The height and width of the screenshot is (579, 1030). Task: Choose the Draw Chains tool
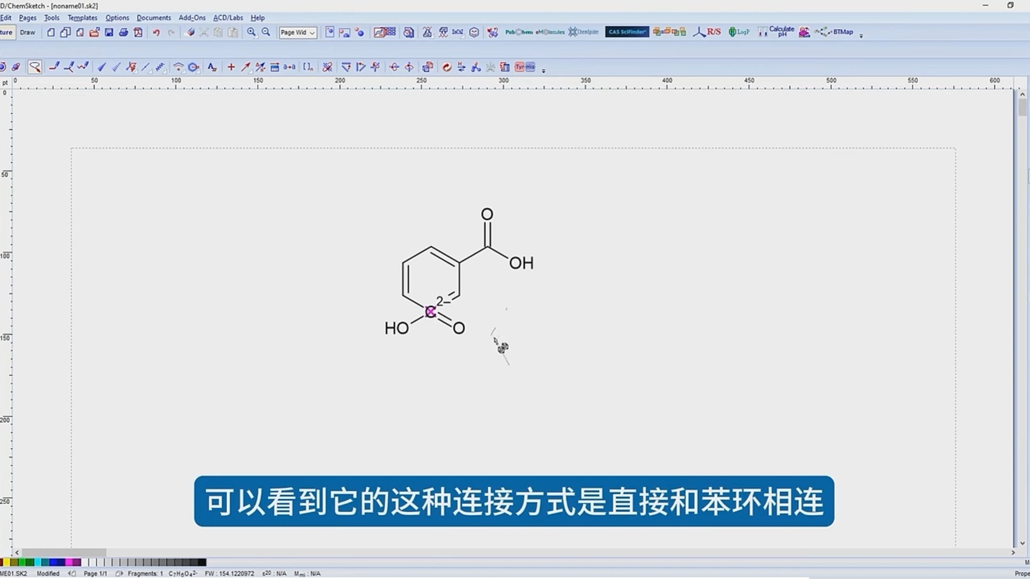pos(83,67)
